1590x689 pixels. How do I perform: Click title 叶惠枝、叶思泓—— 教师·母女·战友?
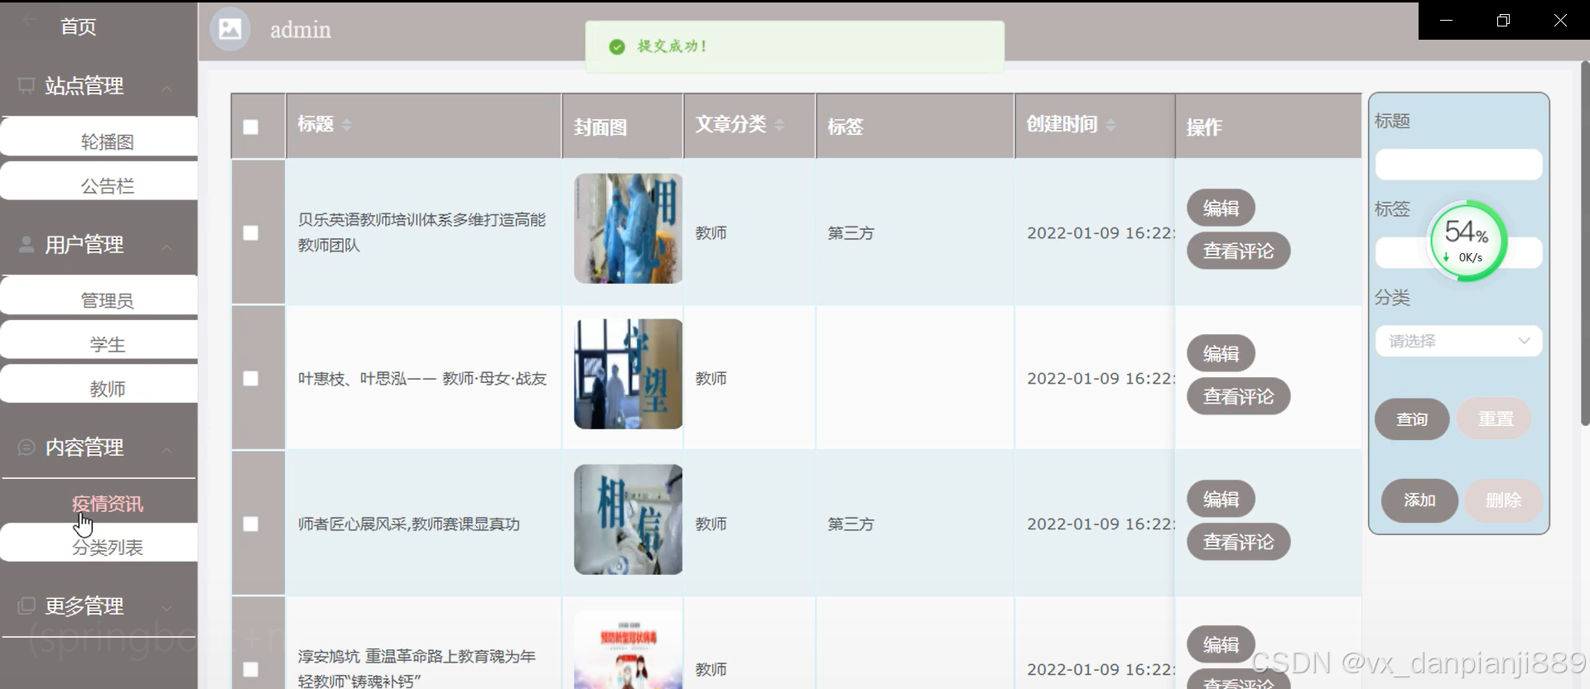[422, 379]
